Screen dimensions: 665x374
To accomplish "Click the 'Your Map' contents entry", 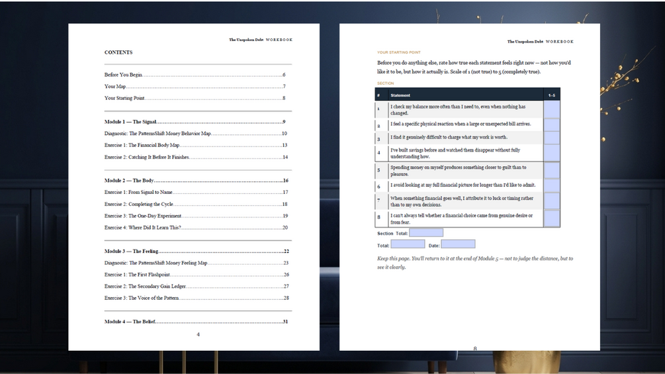I will pyautogui.click(x=195, y=87).
